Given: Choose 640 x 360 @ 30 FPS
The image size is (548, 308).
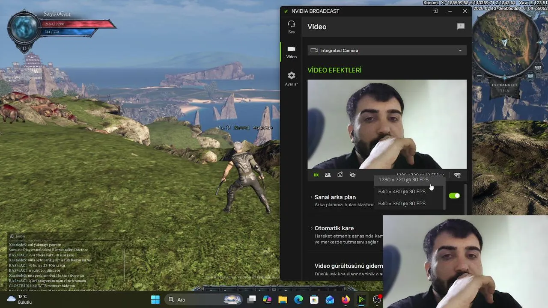Looking at the screenshot, I should 402,204.
